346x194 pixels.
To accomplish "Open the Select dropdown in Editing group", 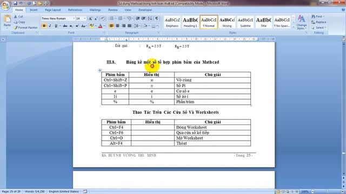I will pyautogui.click(x=319, y=27).
